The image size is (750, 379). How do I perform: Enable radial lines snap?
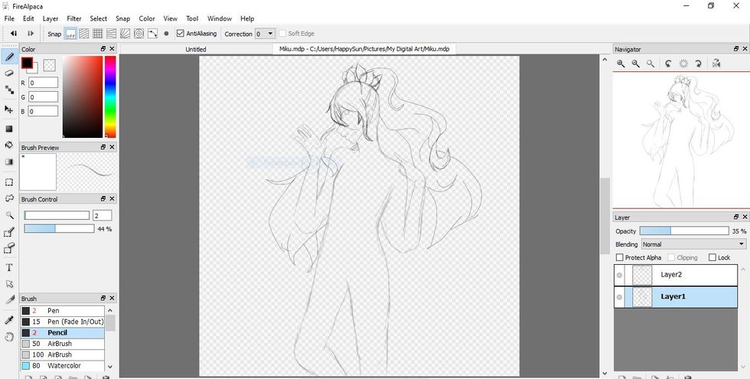point(126,34)
